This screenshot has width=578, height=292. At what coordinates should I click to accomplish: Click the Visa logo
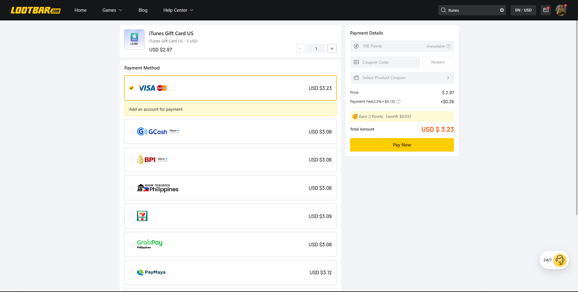[147, 88]
